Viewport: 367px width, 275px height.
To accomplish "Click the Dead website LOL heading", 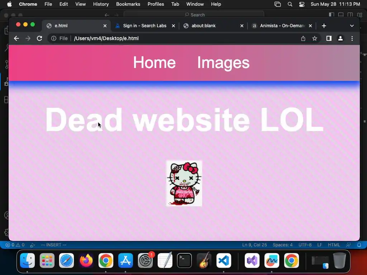I will [185, 120].
